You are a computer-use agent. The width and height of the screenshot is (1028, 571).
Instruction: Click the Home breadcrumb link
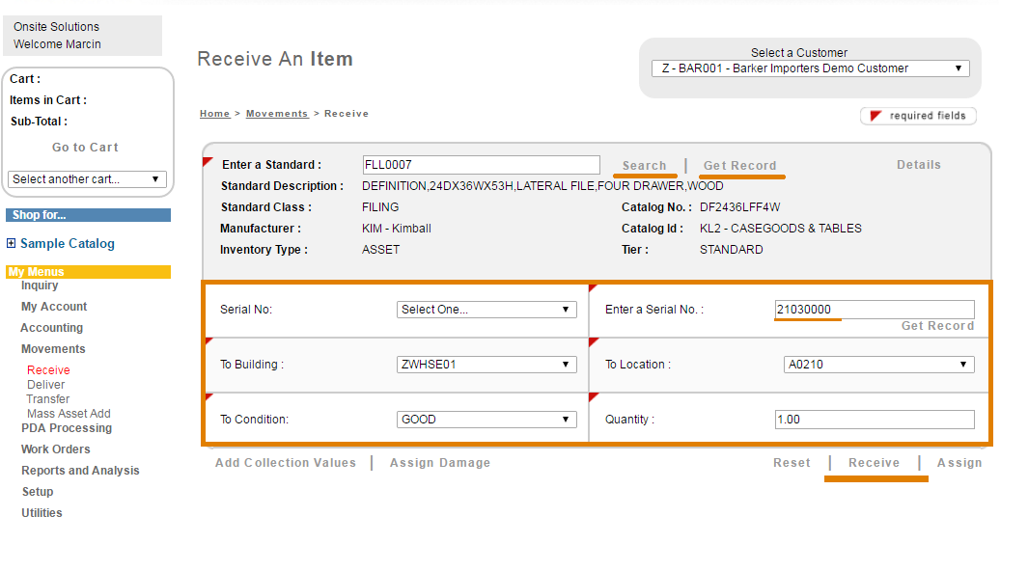point(214,114)
